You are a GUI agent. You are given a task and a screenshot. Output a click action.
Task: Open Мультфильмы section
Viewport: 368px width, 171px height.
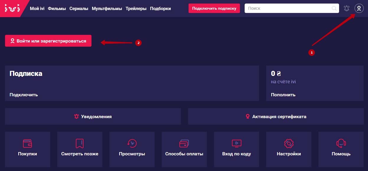(x=107, y=9)
